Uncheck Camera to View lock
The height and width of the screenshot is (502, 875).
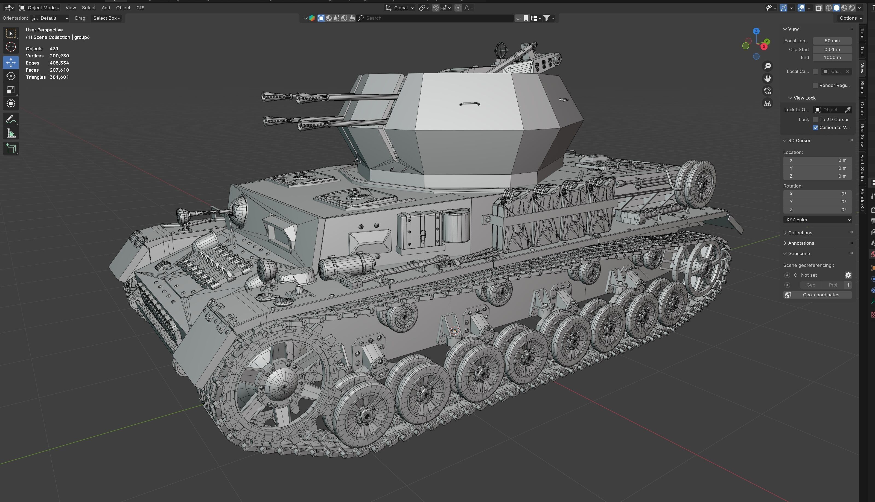pyautogui.click(x=815, y=128)
